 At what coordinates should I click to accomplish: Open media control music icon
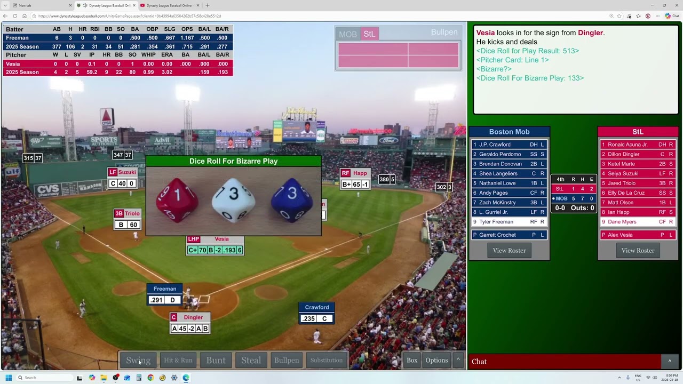tap(630, 16)
